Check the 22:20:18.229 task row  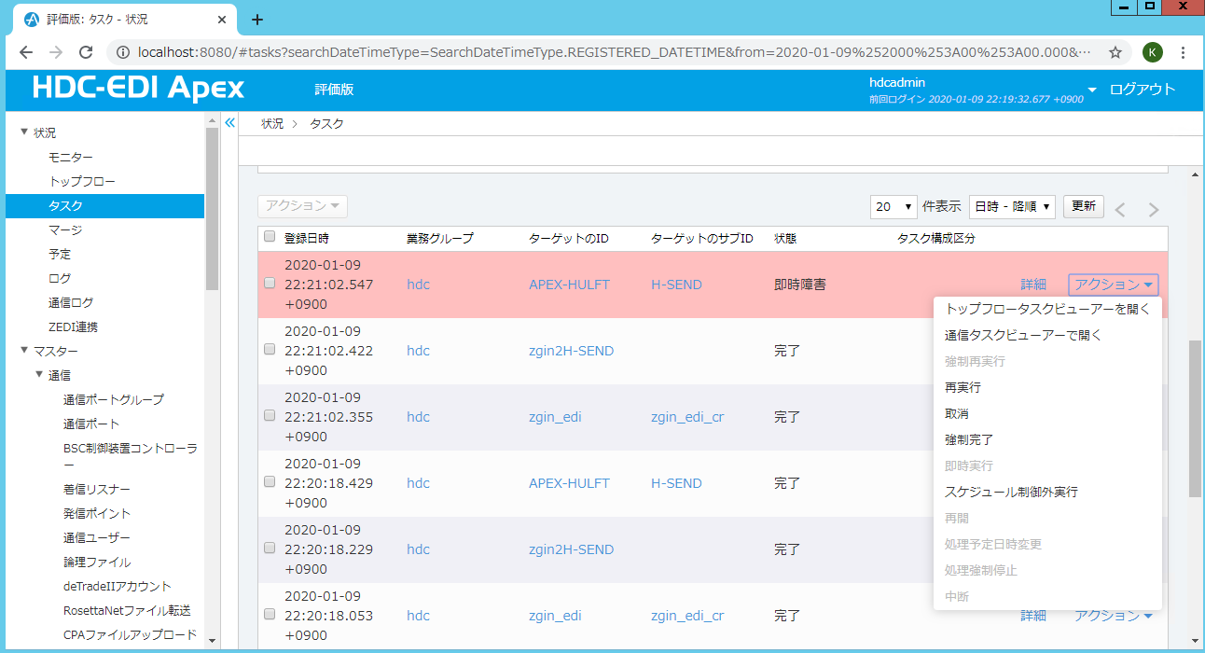tap(270, 548)
